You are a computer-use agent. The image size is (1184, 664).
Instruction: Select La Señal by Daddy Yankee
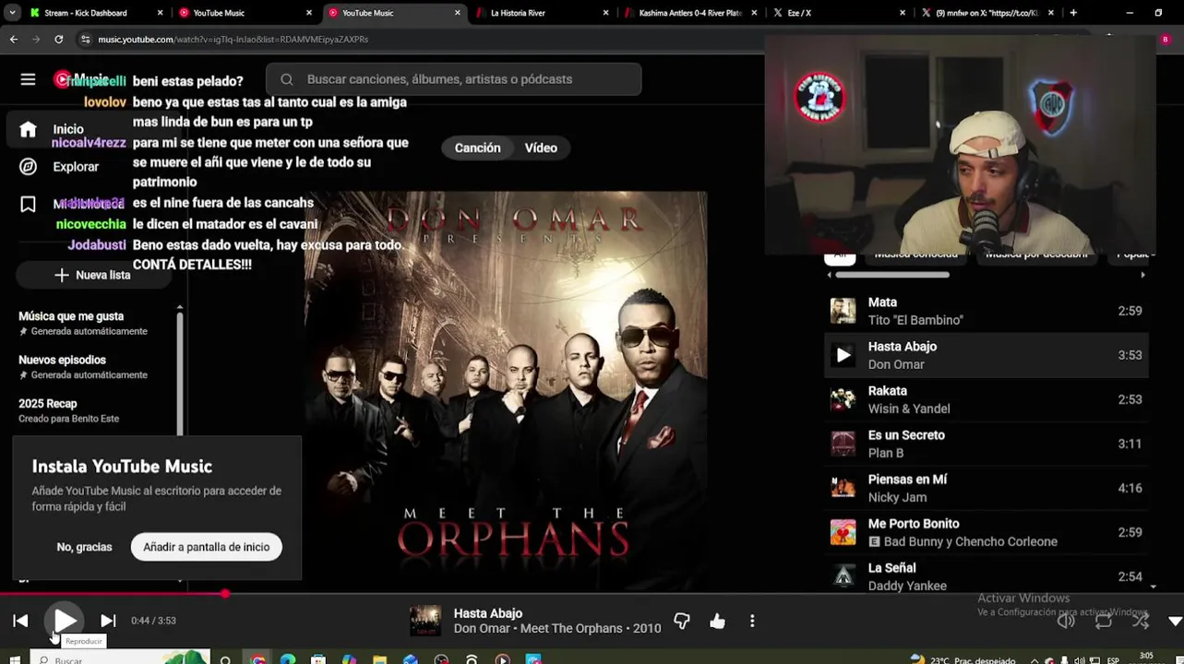pyautogui.click(x=986, y=576)
